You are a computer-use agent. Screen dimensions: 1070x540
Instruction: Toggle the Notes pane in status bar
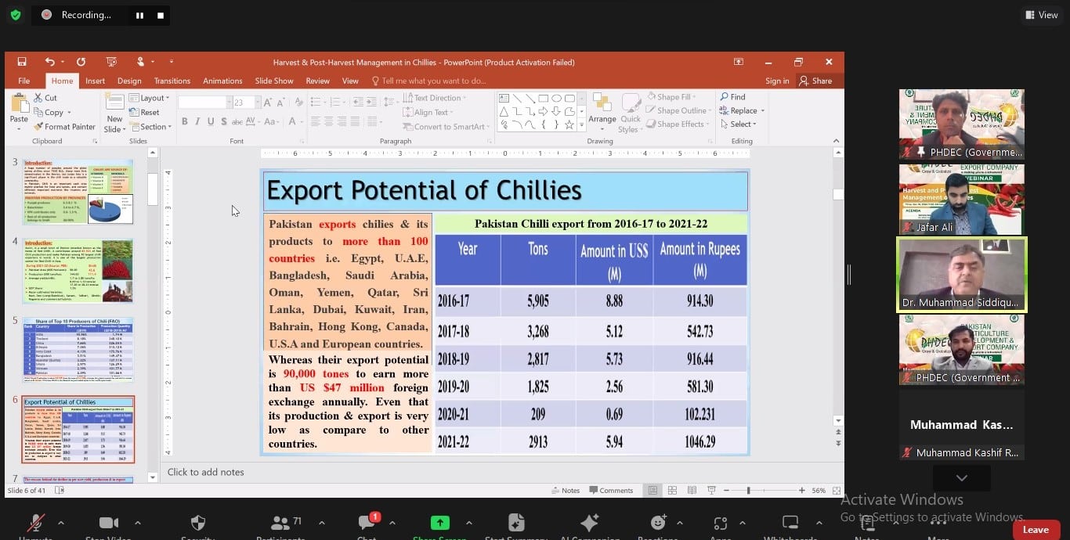565,491
